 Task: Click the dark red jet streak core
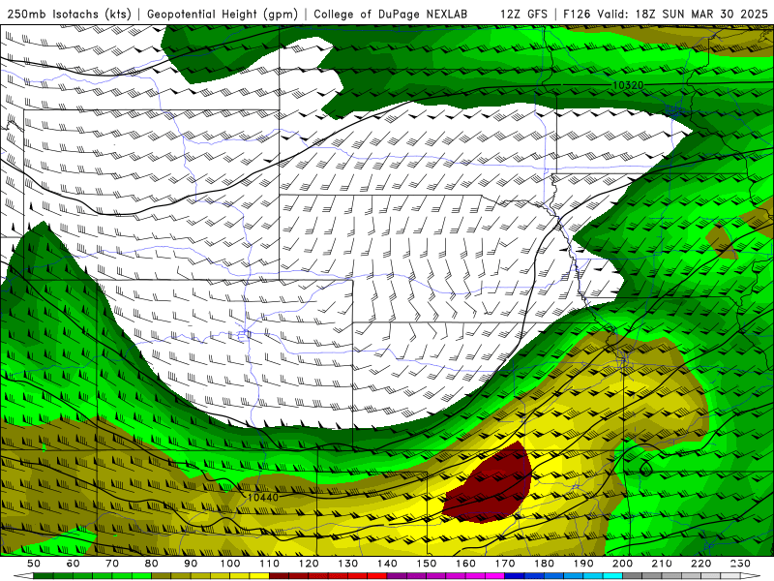(489, 486)
